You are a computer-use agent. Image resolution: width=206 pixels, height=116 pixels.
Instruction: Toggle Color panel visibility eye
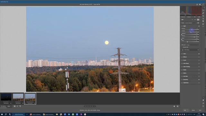tap(199, 54)
